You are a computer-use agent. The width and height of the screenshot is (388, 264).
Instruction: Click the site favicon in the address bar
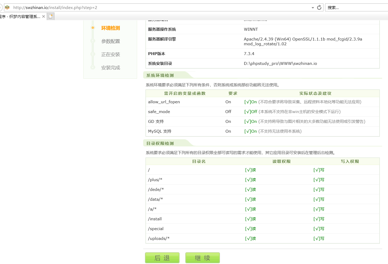tap(7, 7)
